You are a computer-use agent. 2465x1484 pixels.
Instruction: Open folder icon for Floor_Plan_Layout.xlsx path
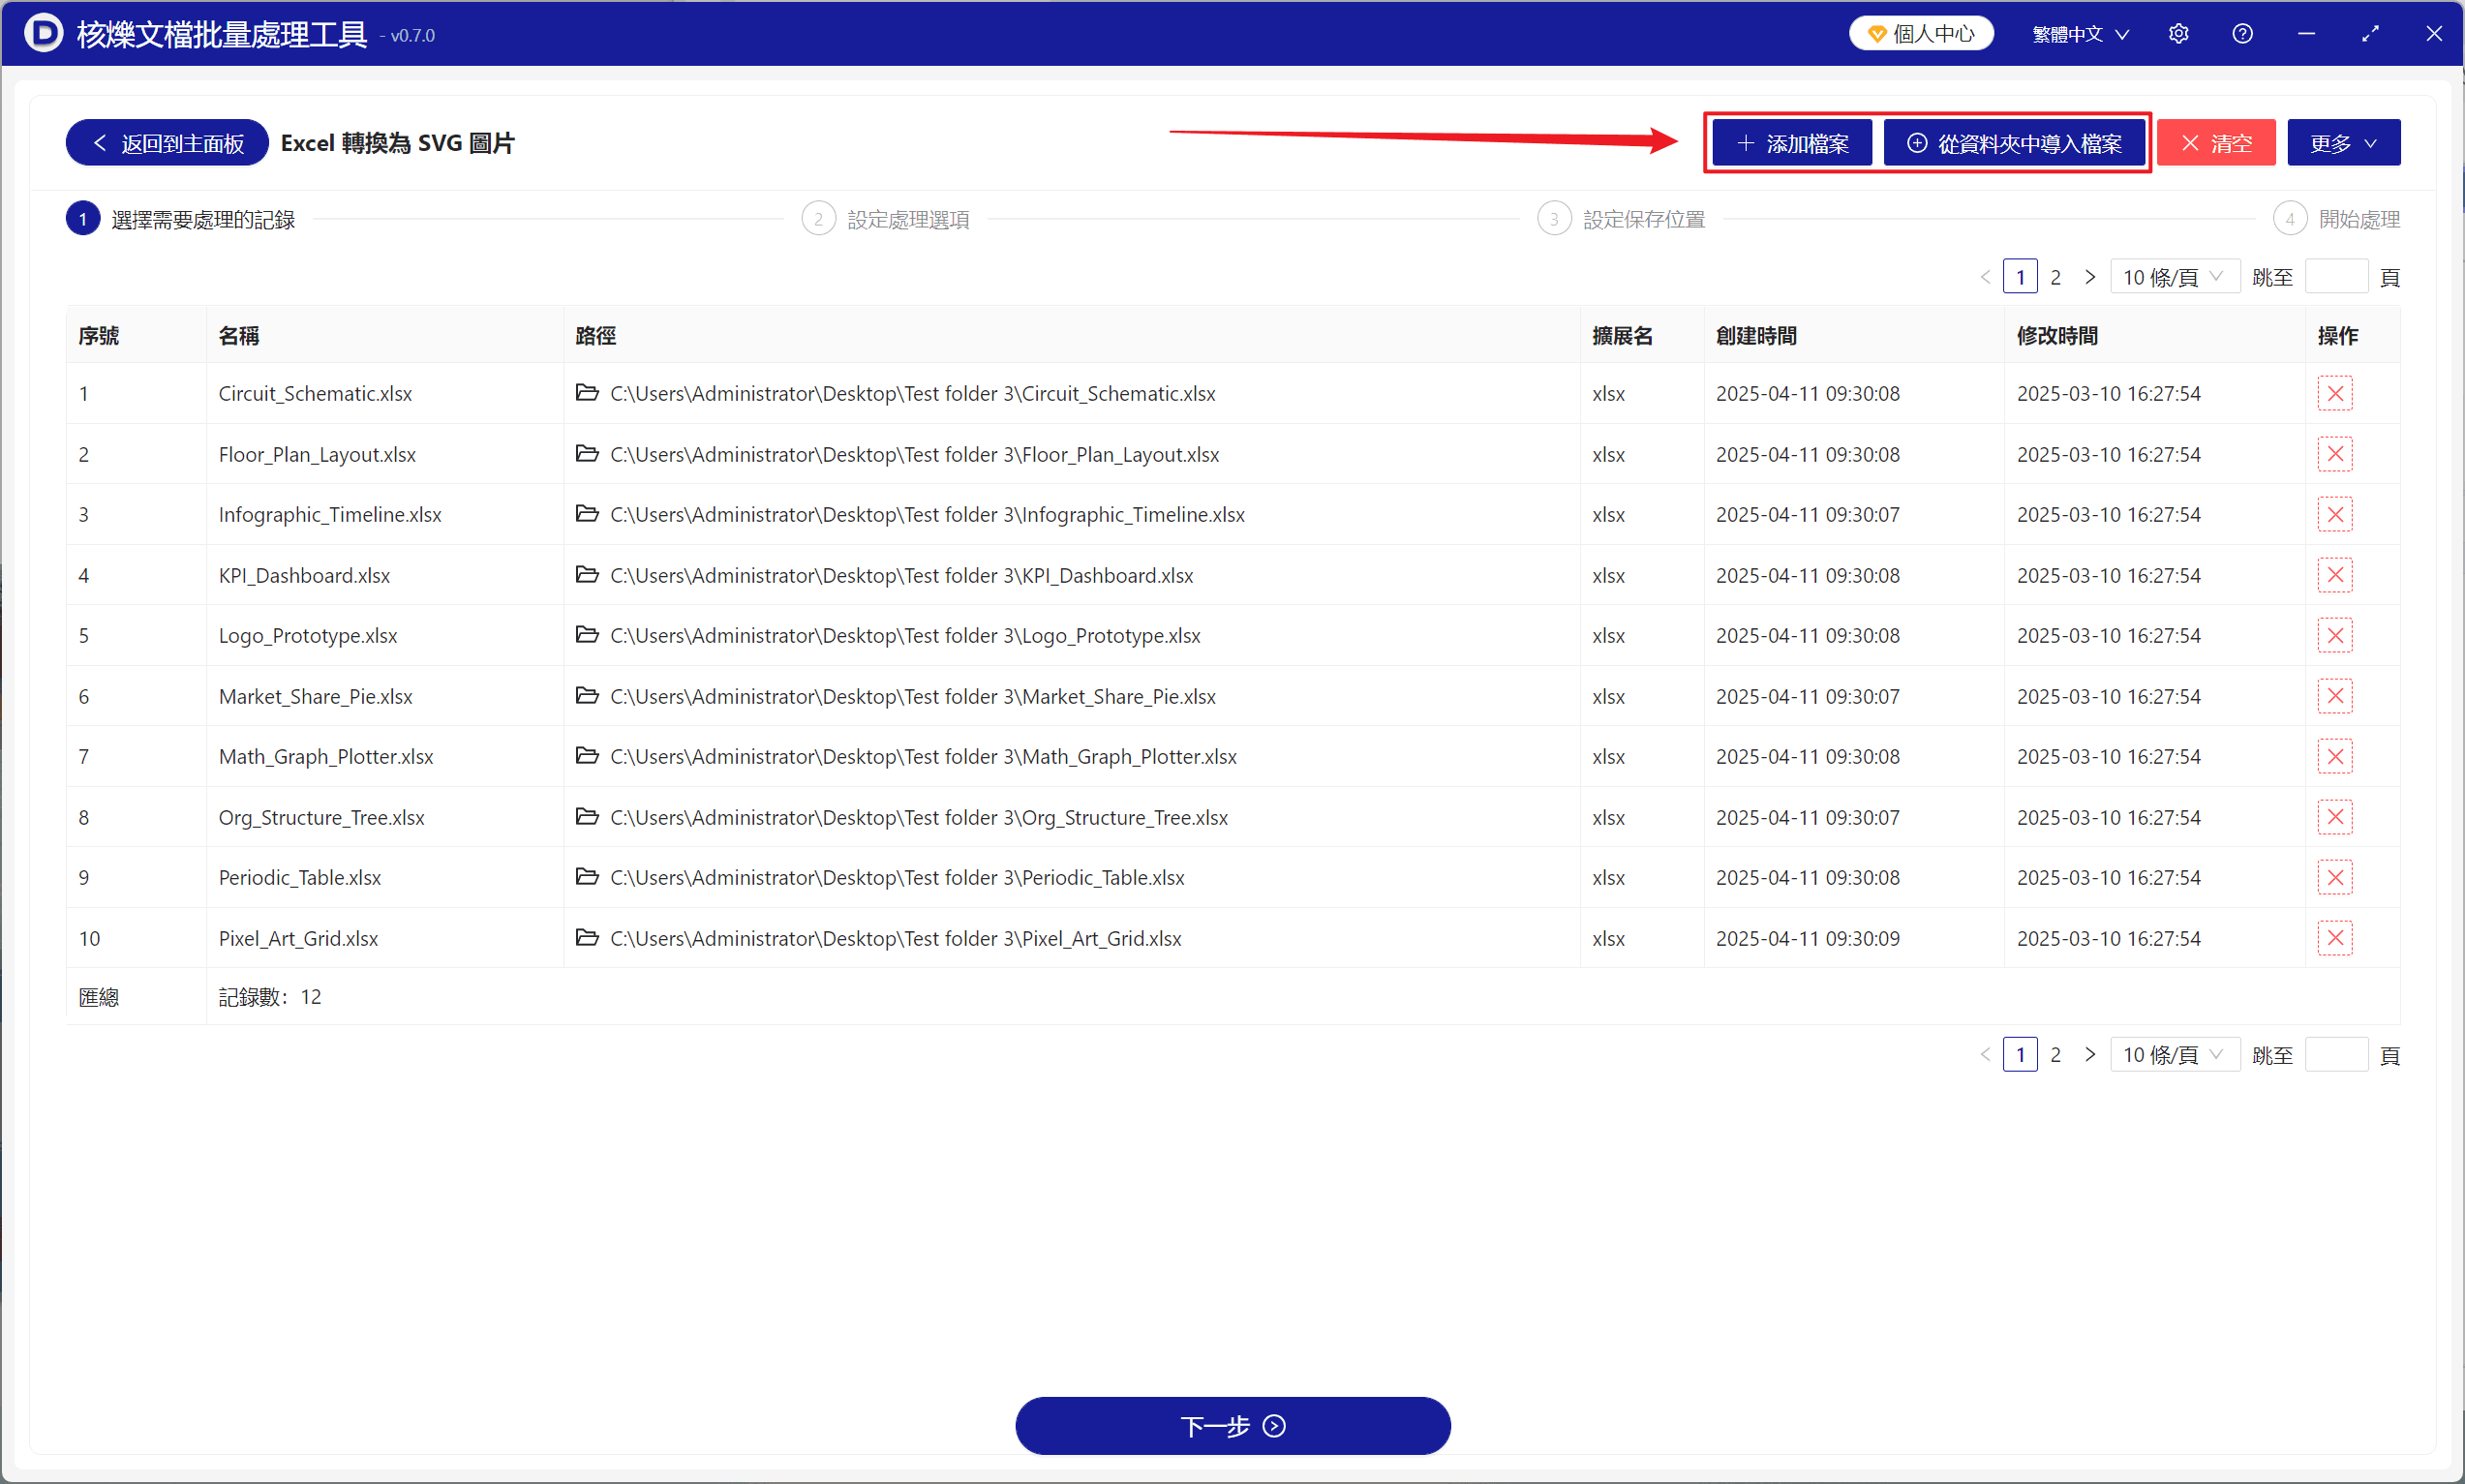(x=587, y=454)
